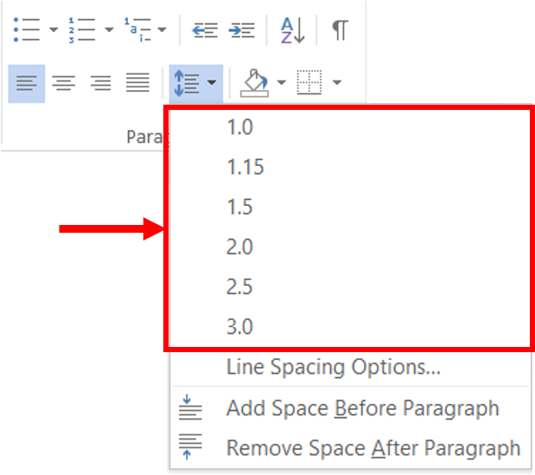The height and width of the screenshot is (475, 535).
Task: Choose 2.0 line spacing
Action: [239, 247]
